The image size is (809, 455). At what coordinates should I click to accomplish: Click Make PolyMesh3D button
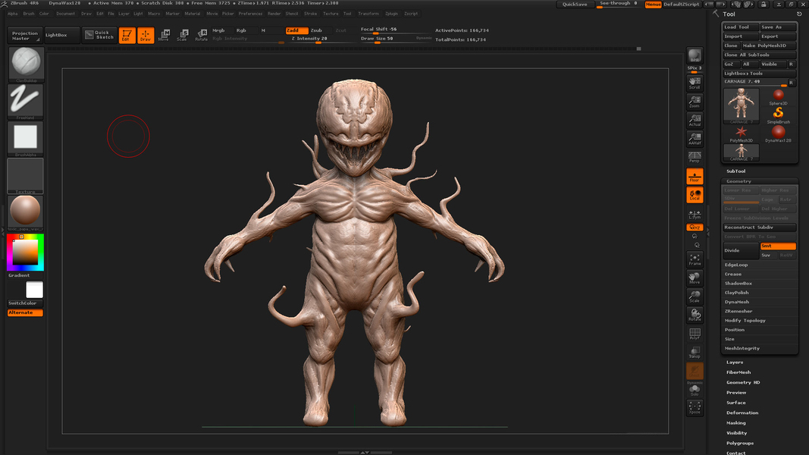click(769, 45)
